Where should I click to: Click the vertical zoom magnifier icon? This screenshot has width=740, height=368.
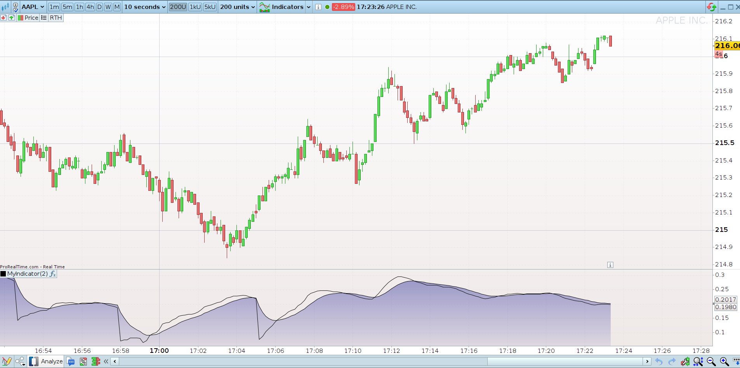pos(698,362)
